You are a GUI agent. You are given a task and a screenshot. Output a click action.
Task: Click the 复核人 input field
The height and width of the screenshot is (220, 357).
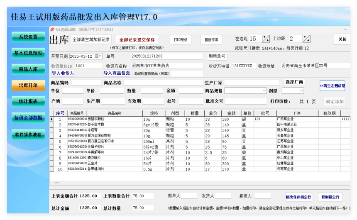pos(262,196)
